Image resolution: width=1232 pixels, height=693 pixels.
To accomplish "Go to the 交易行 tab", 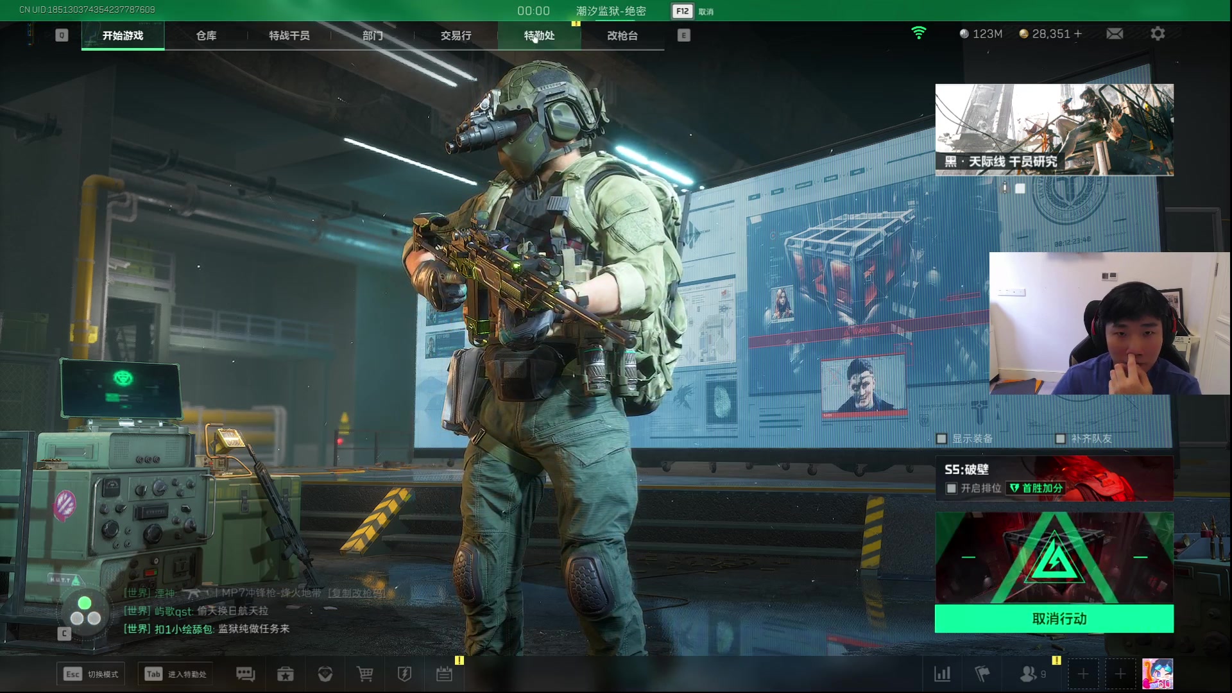I will 456,35.
